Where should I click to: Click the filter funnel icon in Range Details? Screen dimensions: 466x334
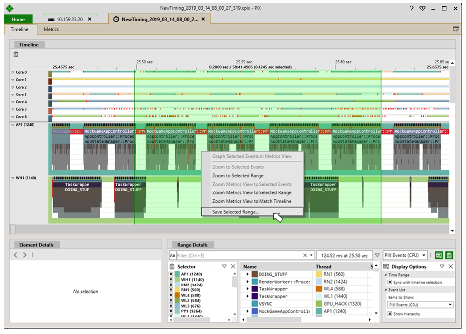click(x=377, y=255)
